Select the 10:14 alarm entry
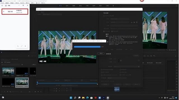The height and width of the screenshot is (100, 179). 15,12
